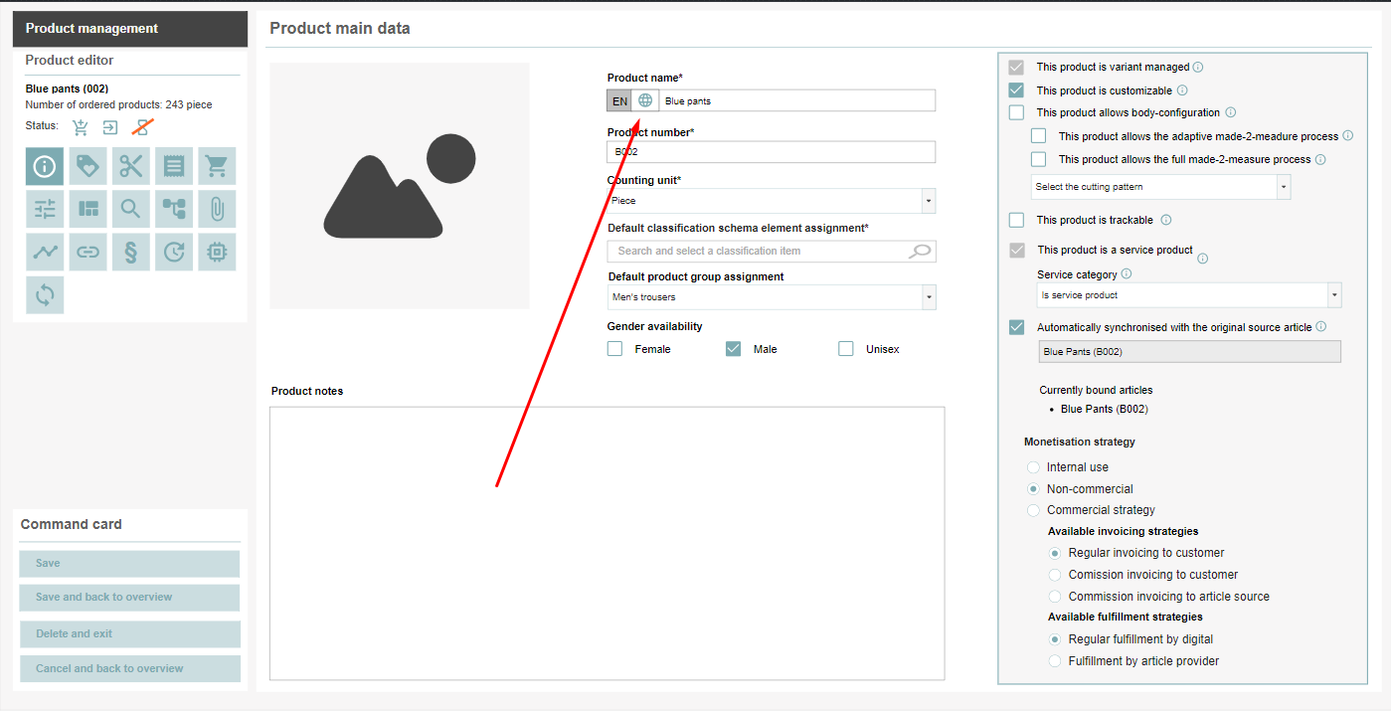Open the chain link icon tile
This screenshot has width=1391, height=711.
(88, 252)
